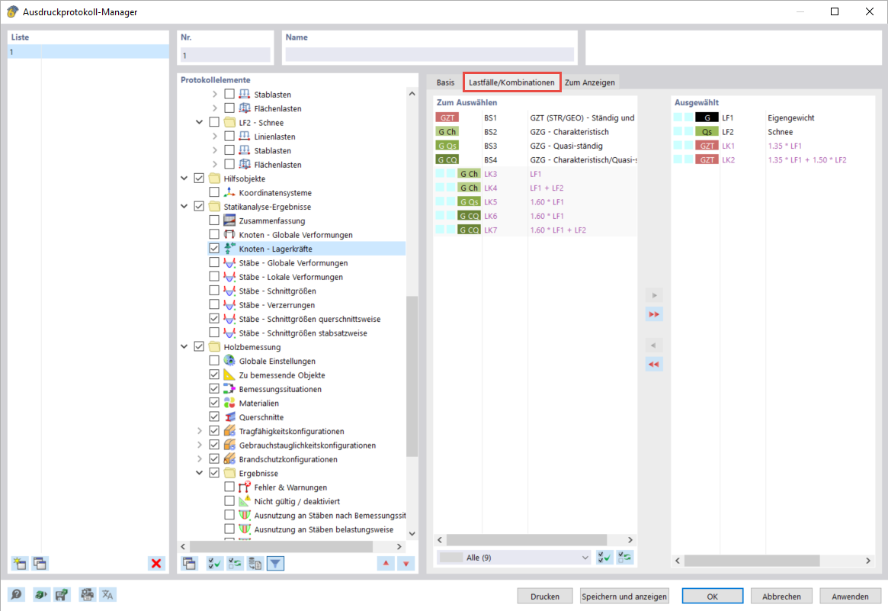Select list entry 1 in Liste
The image size is (888, 611).
click(x=88, y=52)
